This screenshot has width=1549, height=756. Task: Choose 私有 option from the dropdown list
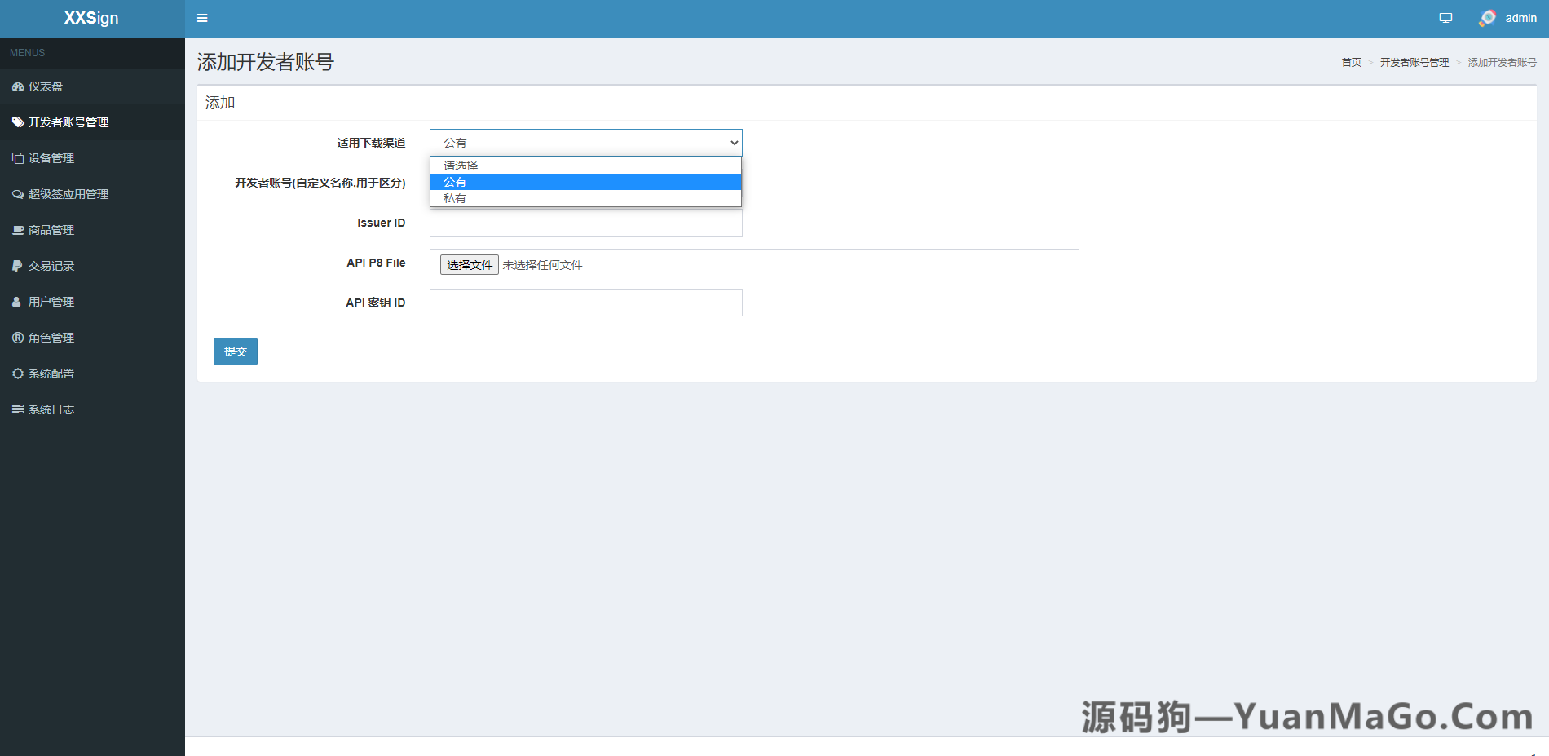coord(585,198)
